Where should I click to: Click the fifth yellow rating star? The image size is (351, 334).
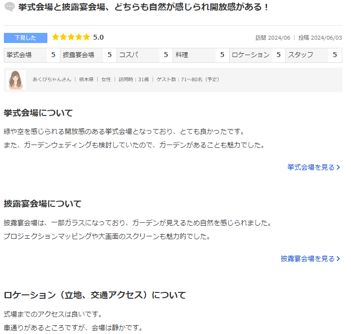86,37
